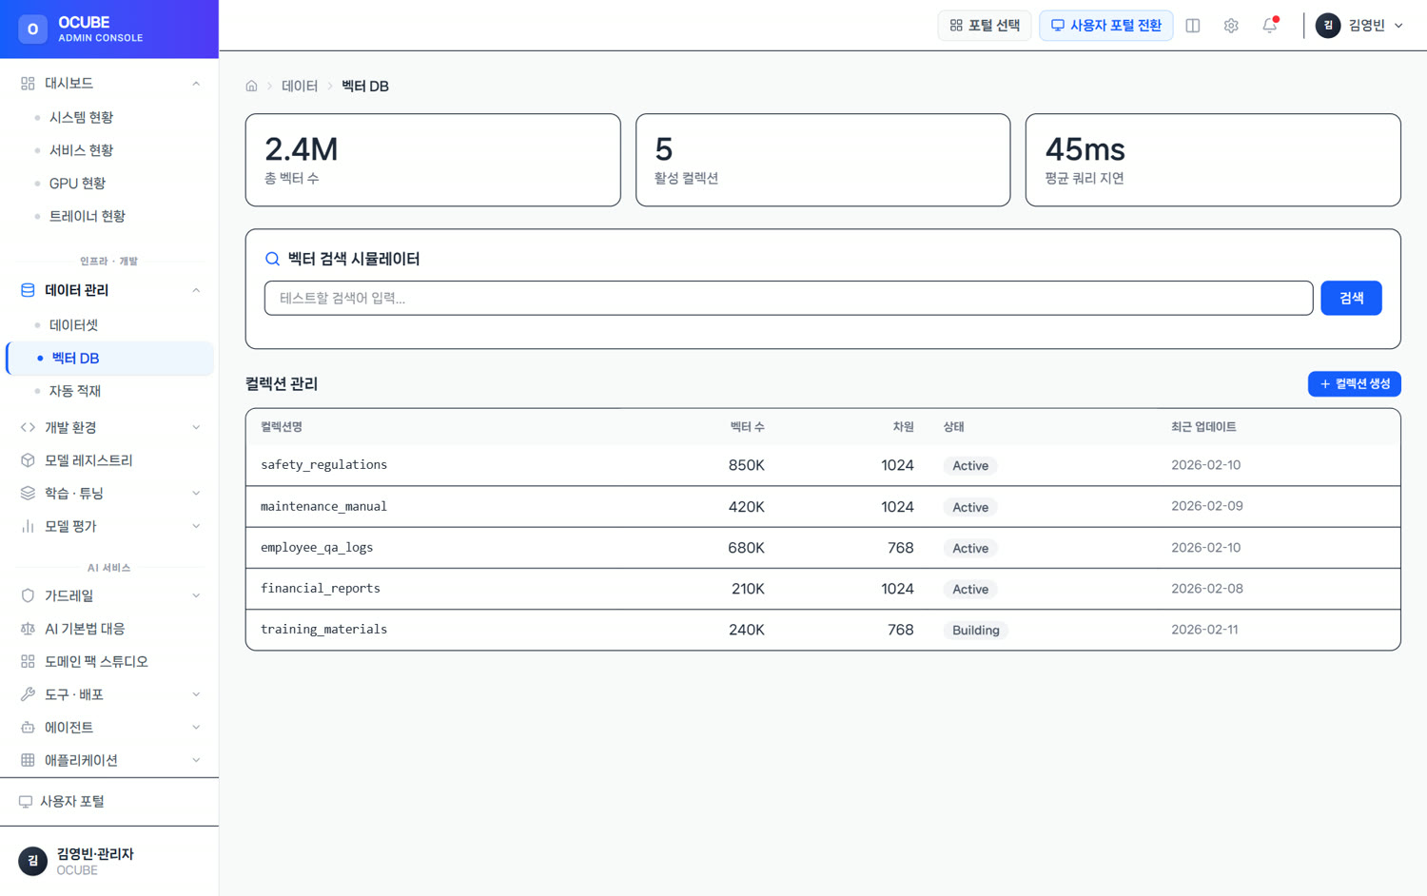Click the AI 기본법 대응 scales icon

28,629
